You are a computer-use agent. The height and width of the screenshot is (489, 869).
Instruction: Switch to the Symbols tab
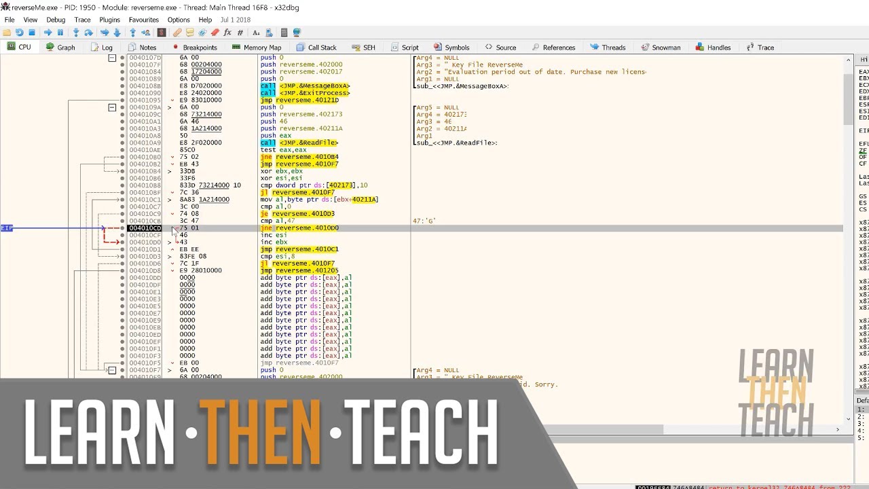point(451,48)
